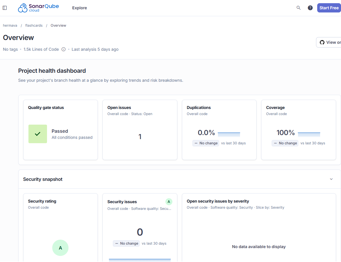Open the help question mark icon
The height and width of the screenshot is (262, 341).
[310, 8]
